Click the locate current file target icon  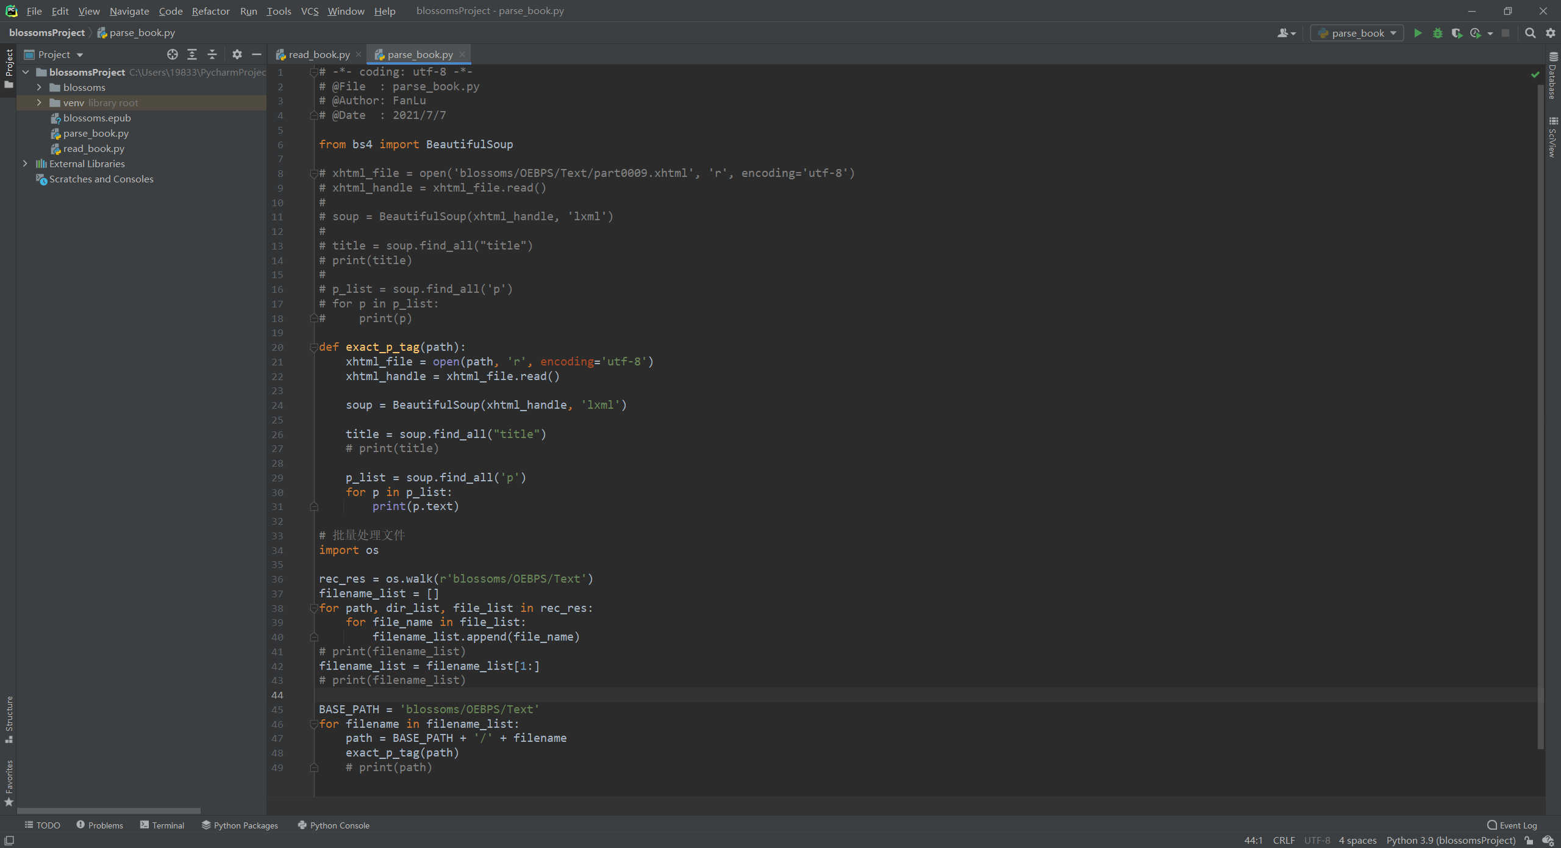click(x=173, y=55)
